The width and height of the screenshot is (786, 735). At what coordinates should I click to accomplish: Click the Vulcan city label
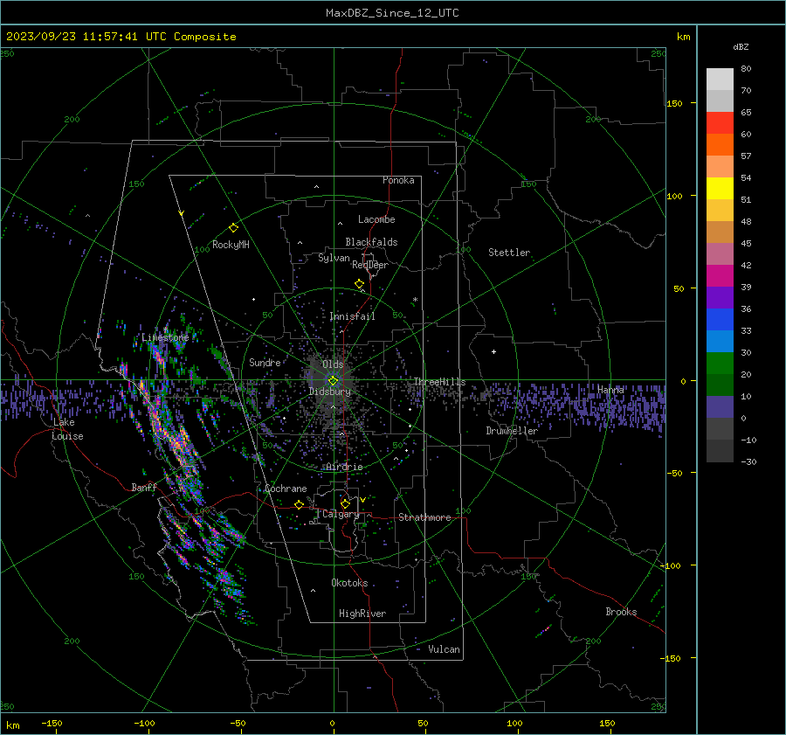[445, 649]
